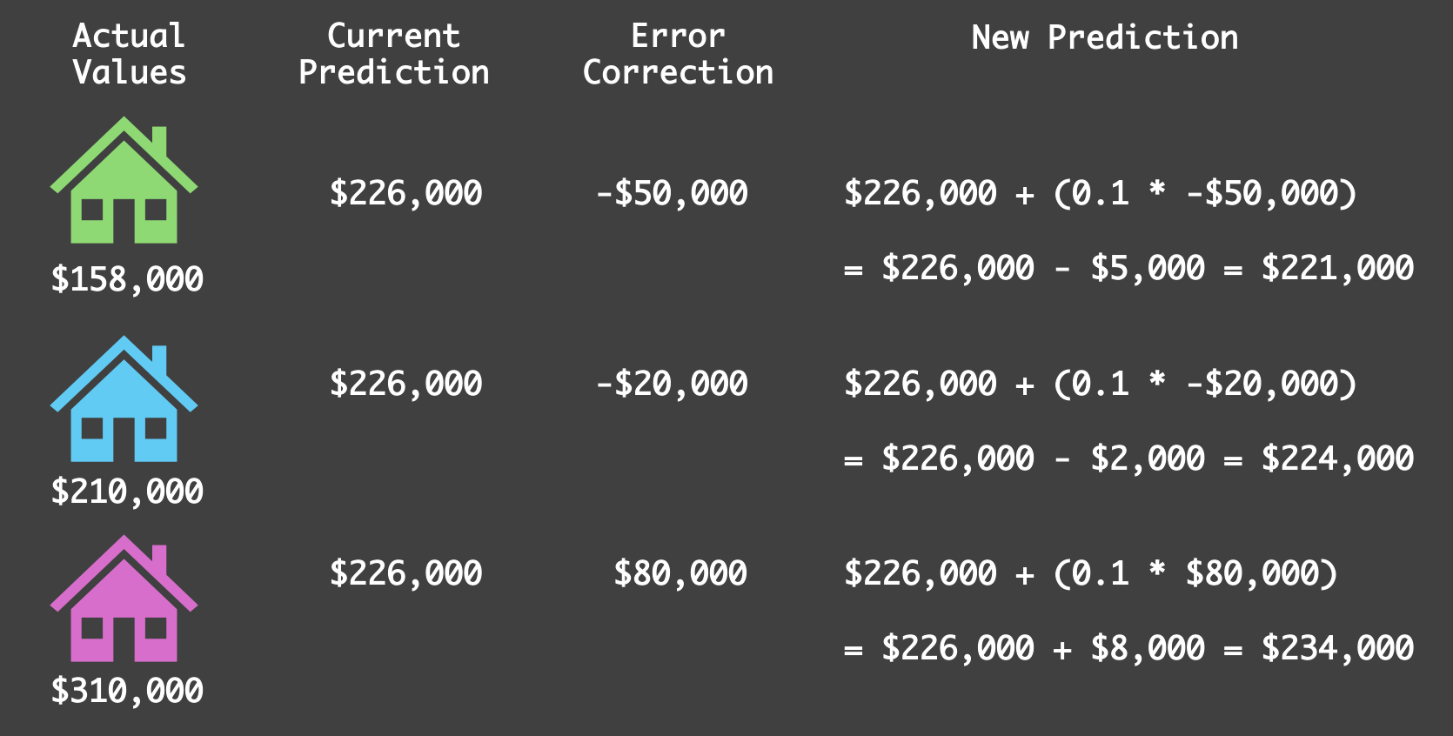Click the $80,000 value in Error Correction column

click(680, 573)
